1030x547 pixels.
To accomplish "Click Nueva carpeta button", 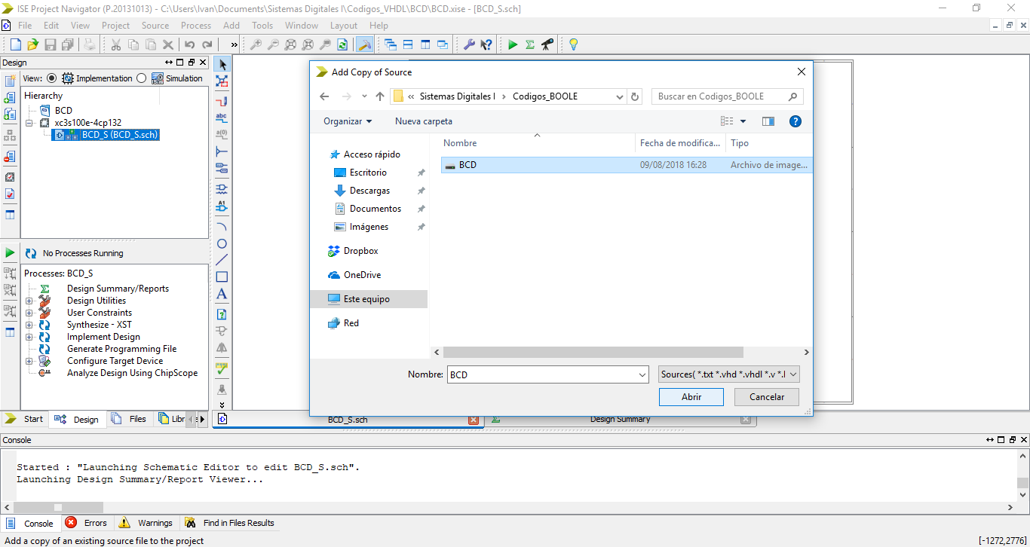I will point(424,121).
